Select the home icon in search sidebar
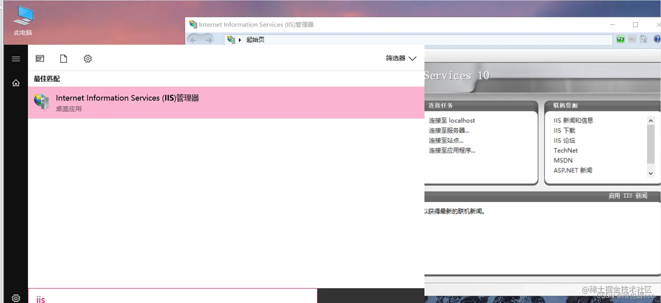Viewport: 661px width, 303px height. (x=16, y=83)
